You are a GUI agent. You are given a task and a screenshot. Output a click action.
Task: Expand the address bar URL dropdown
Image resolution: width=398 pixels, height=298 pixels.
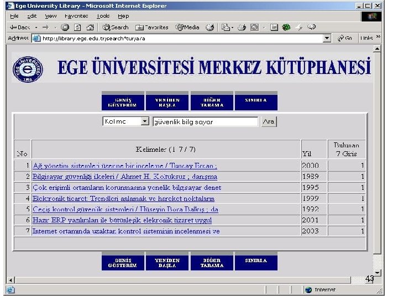point(327,38)
